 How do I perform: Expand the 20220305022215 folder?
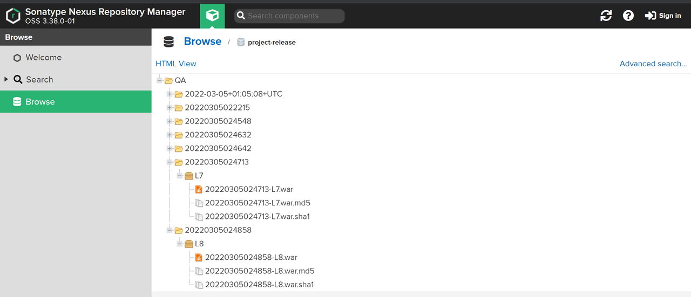point(170,107)
